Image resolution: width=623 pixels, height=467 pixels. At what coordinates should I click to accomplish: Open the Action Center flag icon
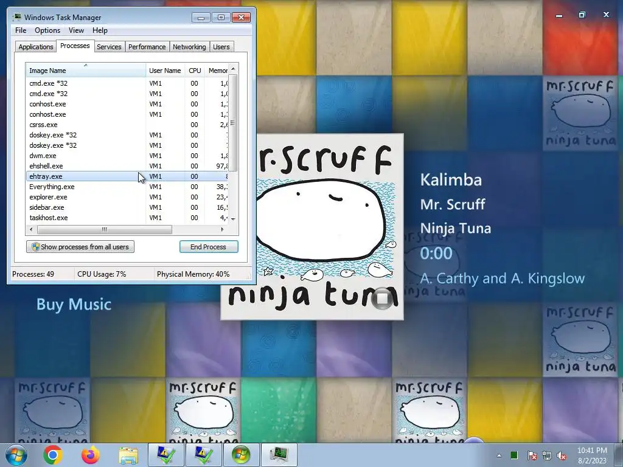532,455
